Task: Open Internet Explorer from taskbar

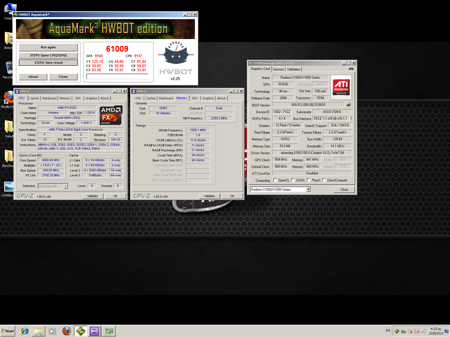Action: point(25,331)
